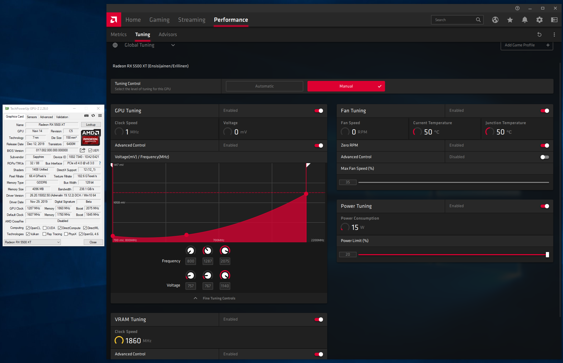Click the plus icon on Add Game Profile

[x=548, y=45]
